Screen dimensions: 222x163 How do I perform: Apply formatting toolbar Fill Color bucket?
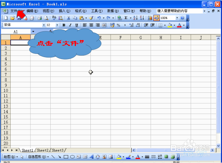(170, 25)
